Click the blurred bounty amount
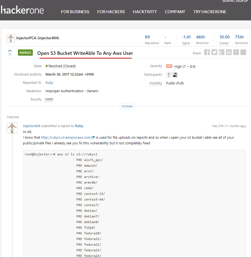Viewport: 251px width, 258px height. point(49,99)
